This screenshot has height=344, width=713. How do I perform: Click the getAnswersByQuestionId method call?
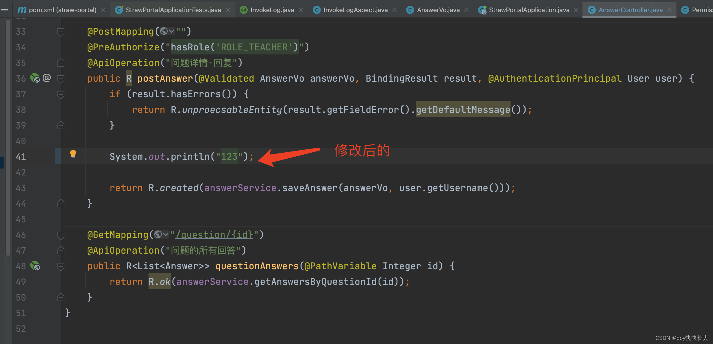[315, 281]
